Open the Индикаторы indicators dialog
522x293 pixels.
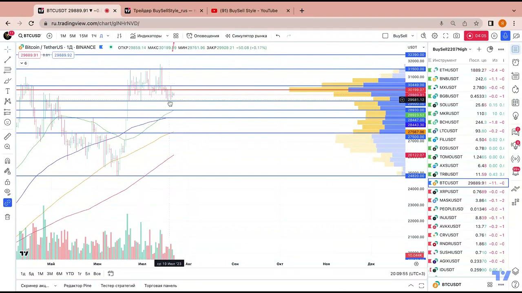tap(146, 36)
